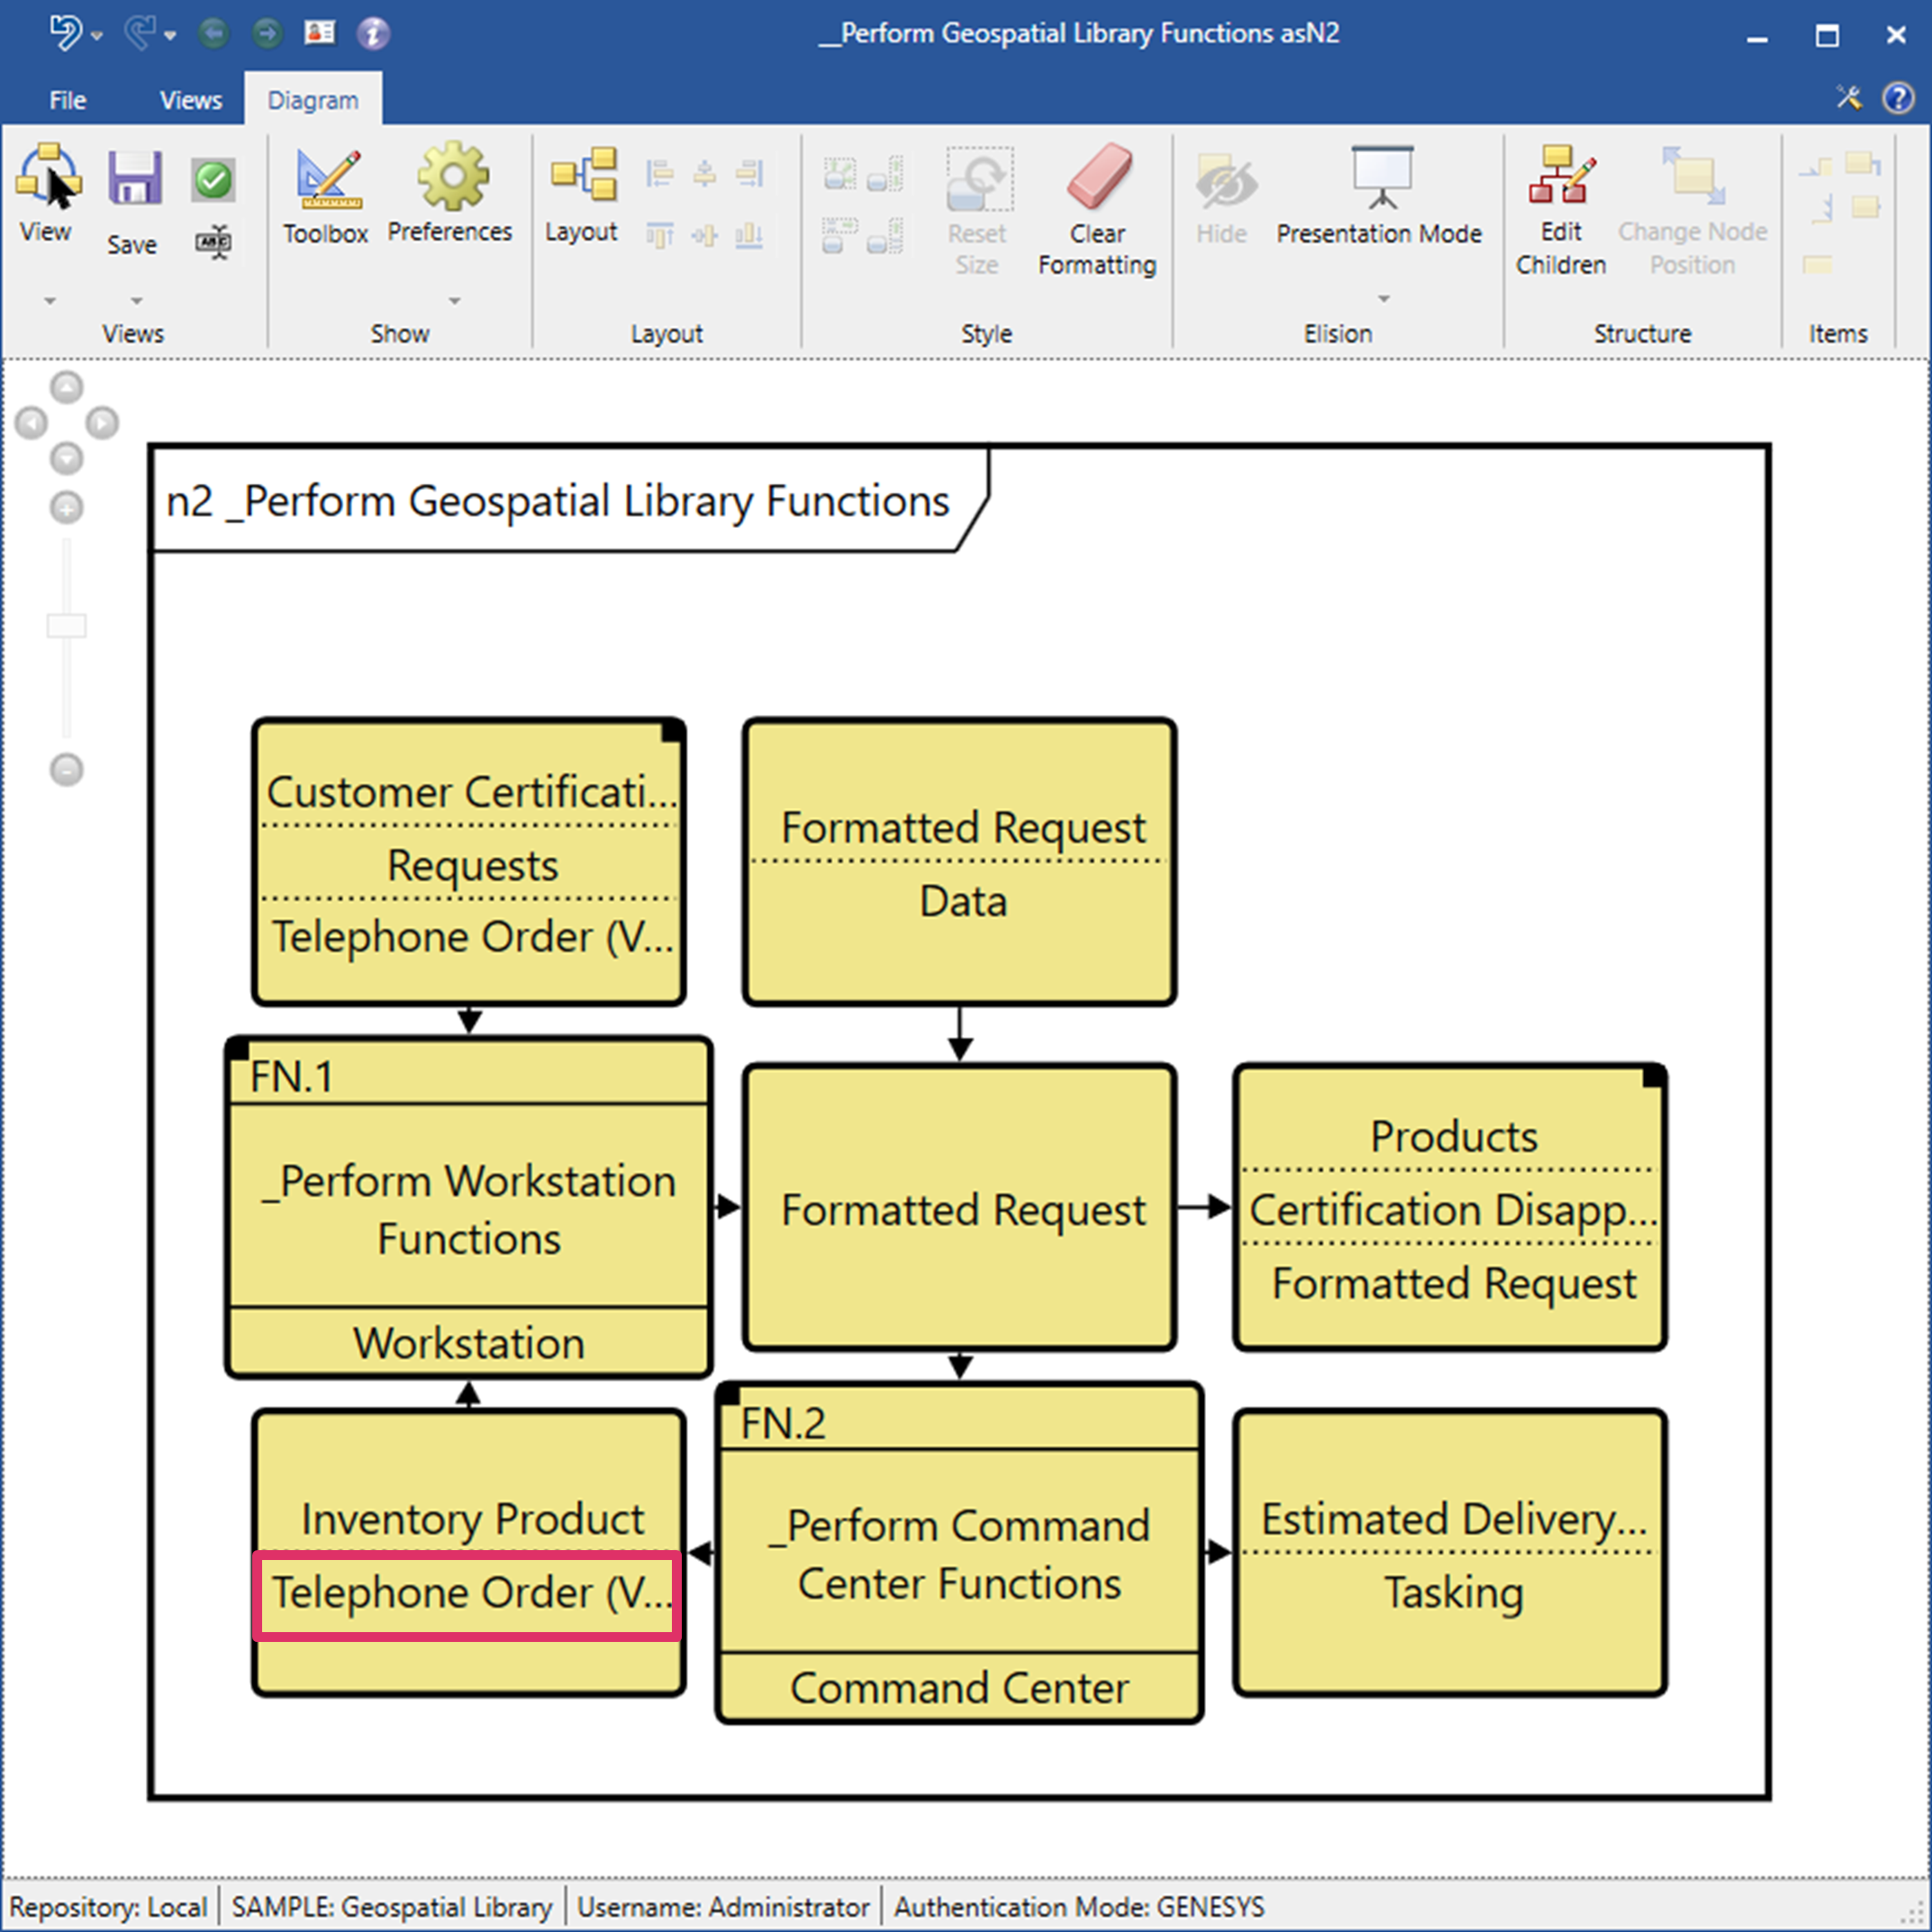Click the undo arrow button
Viewport: 1932px width, 1932px height.
64,33
